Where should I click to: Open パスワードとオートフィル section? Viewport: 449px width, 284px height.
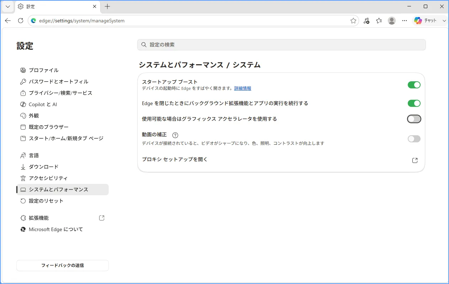click(x=63, y=82)
